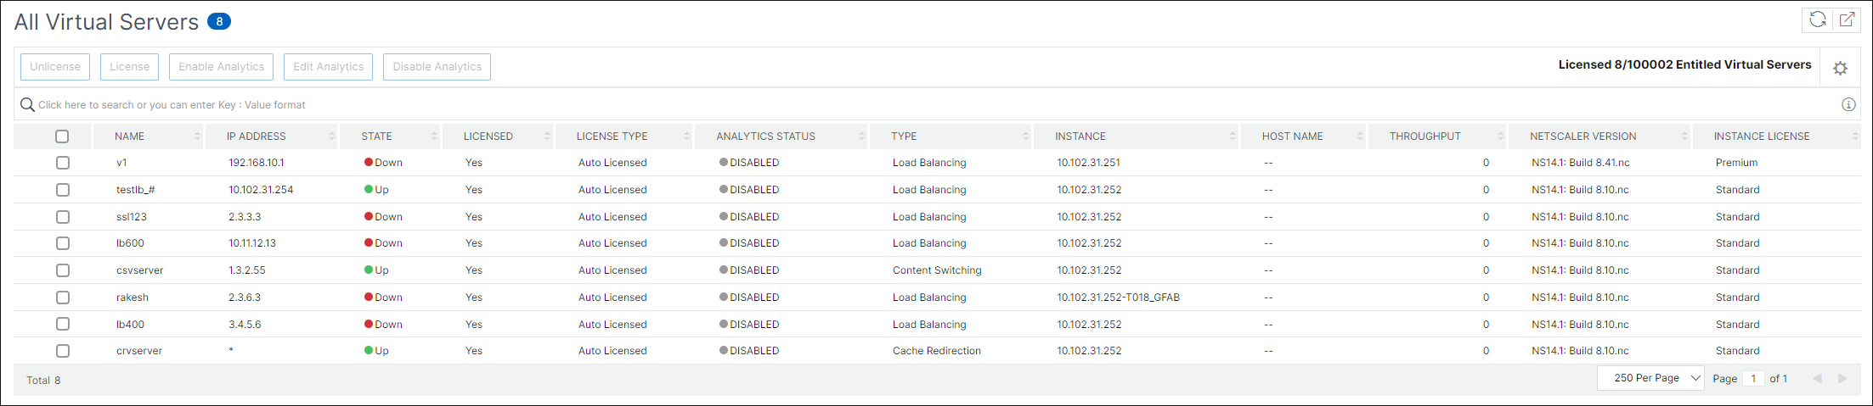Select the csvserver row checkbox
This screenshot has width=1873, height=406.
click(63, 270)
